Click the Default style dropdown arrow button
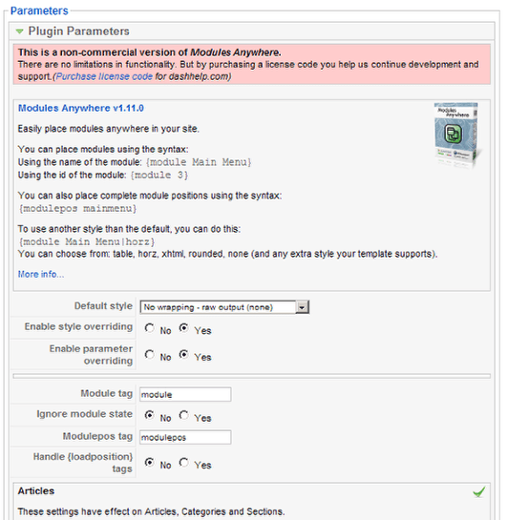508x520 pixels. 302,307
